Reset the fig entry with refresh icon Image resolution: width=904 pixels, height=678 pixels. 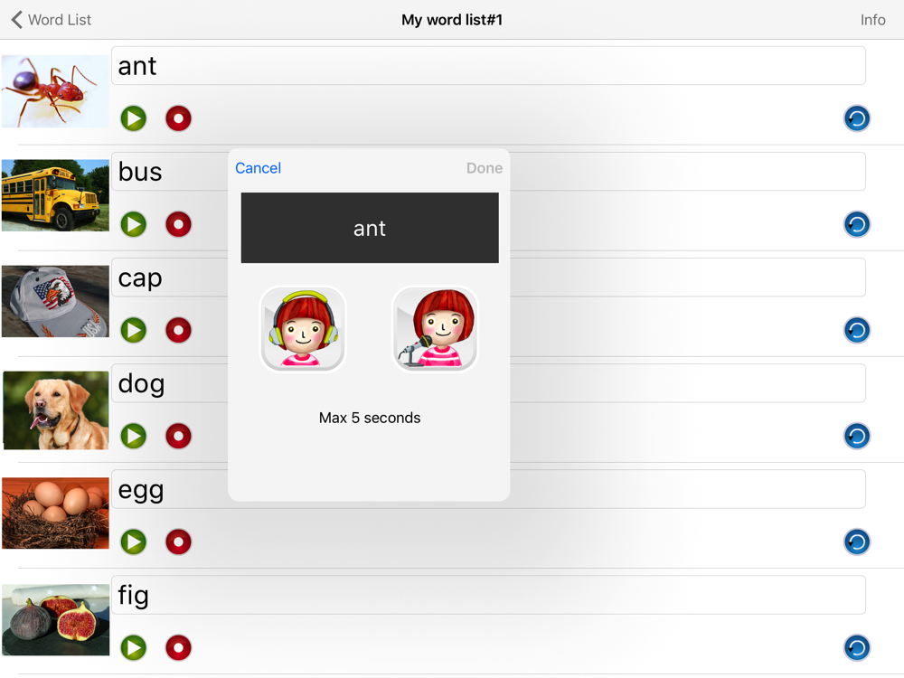857,647
